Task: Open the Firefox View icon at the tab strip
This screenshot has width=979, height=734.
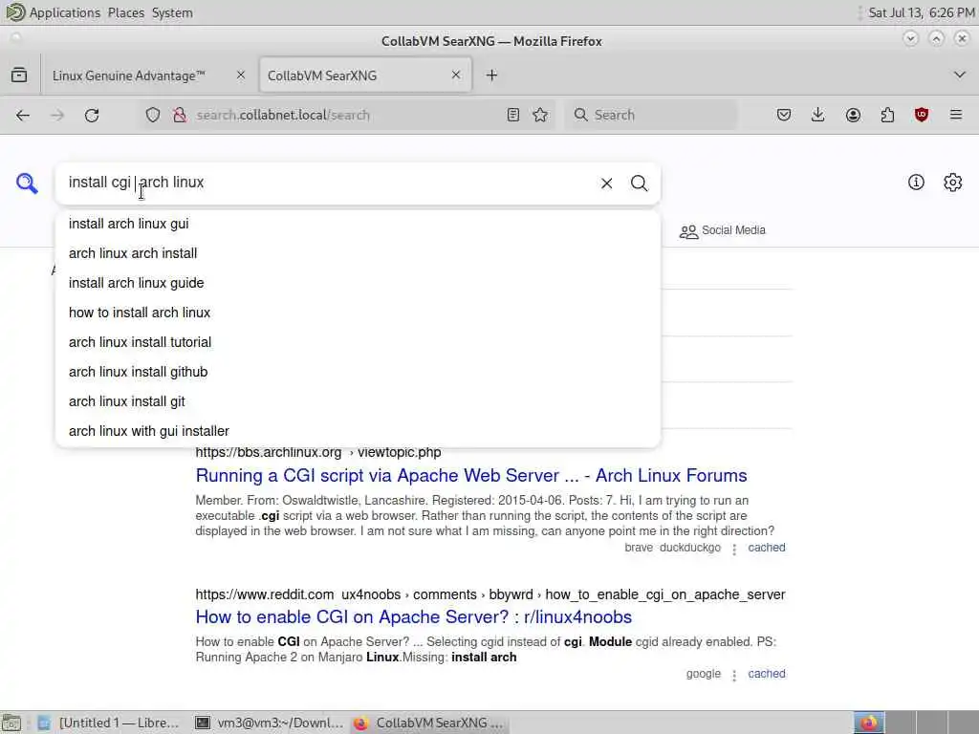Action: [x=19, y=76]
